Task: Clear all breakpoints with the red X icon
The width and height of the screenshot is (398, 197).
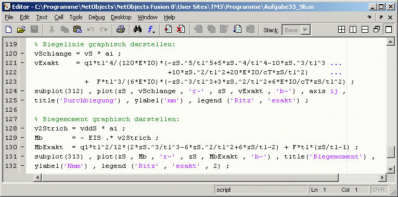Action: [181, 29]
